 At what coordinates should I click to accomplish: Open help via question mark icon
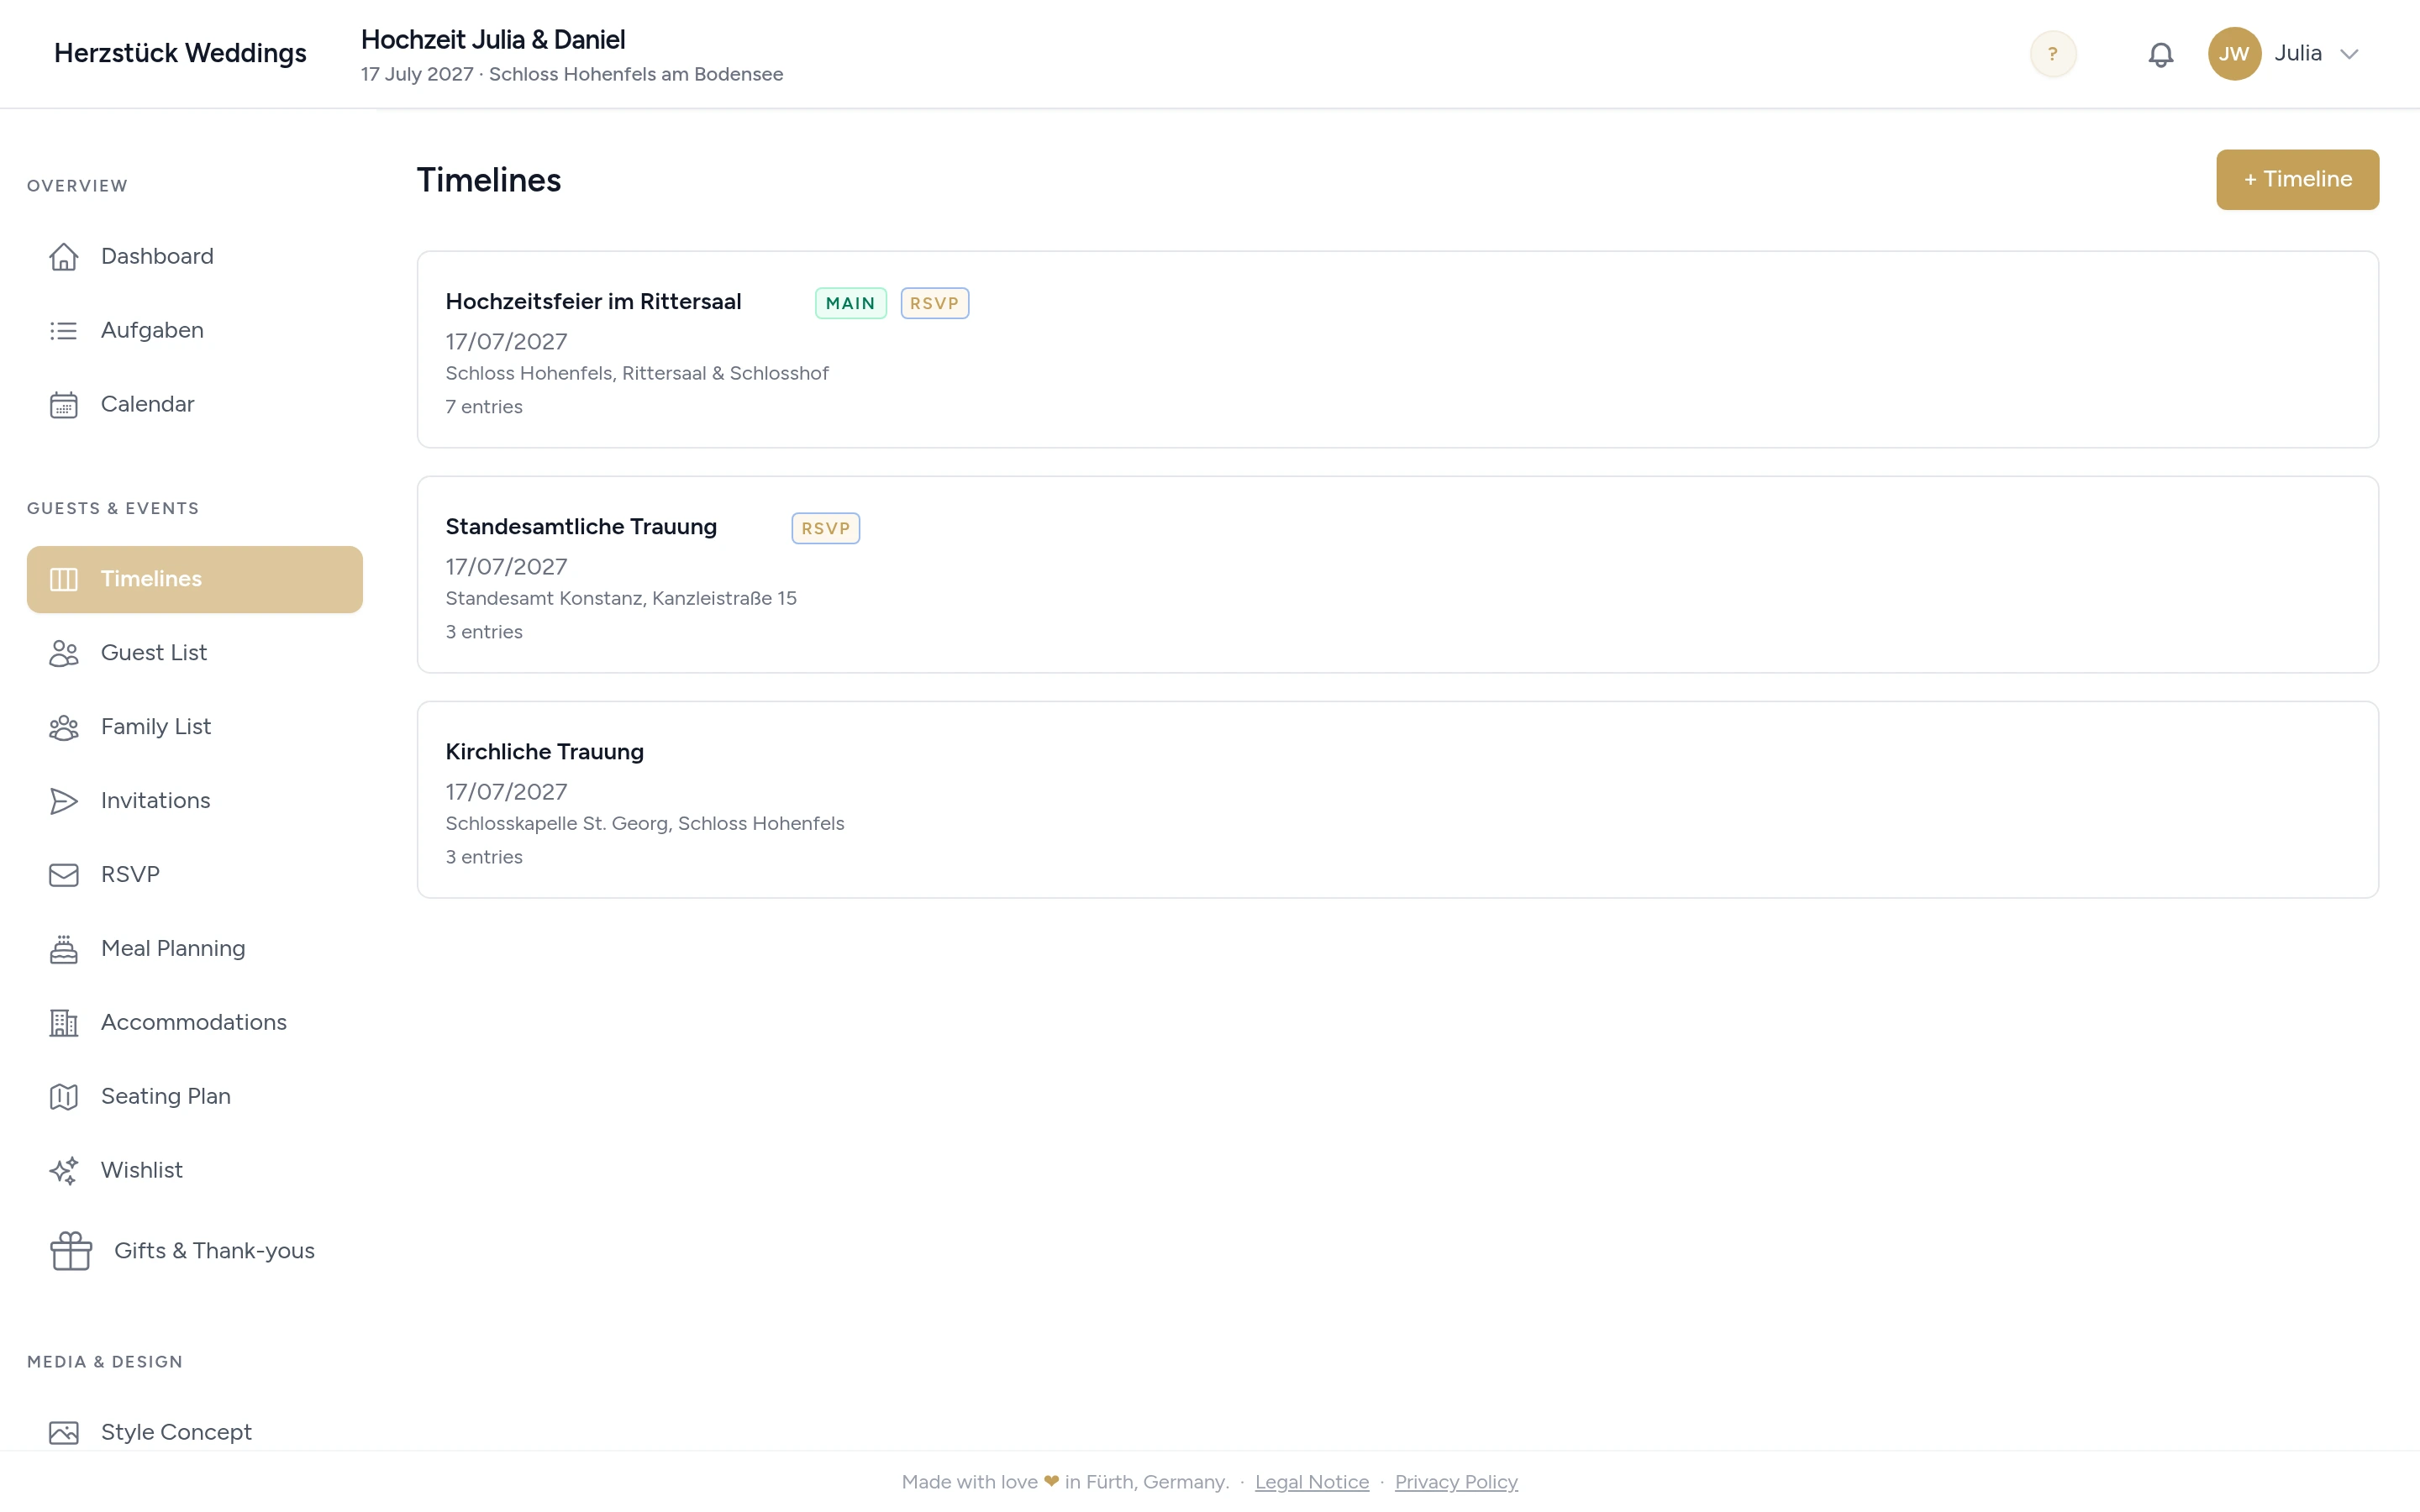click(x=2053, y=54)
